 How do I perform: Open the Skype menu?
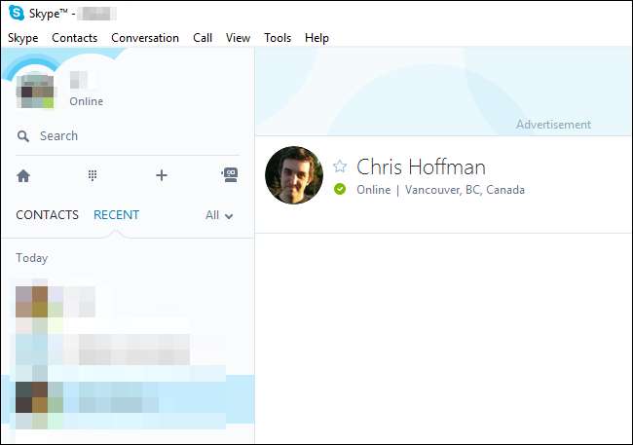(x=22, y=38)
